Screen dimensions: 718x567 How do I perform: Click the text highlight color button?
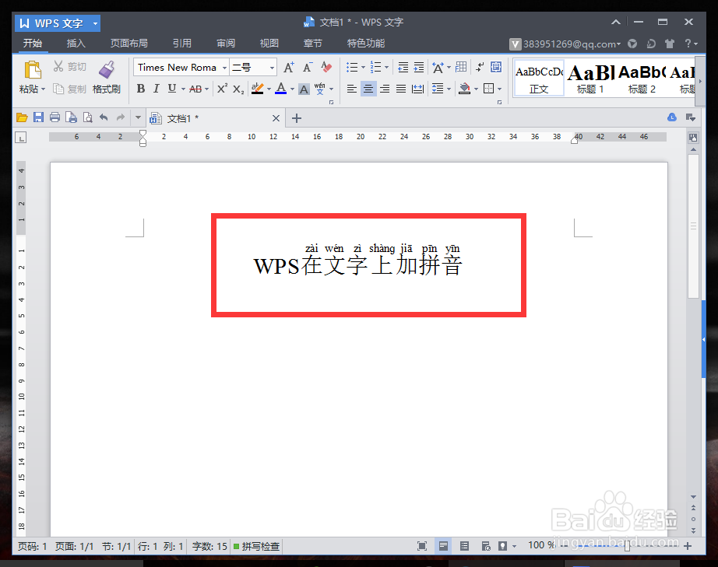point(257,89)
